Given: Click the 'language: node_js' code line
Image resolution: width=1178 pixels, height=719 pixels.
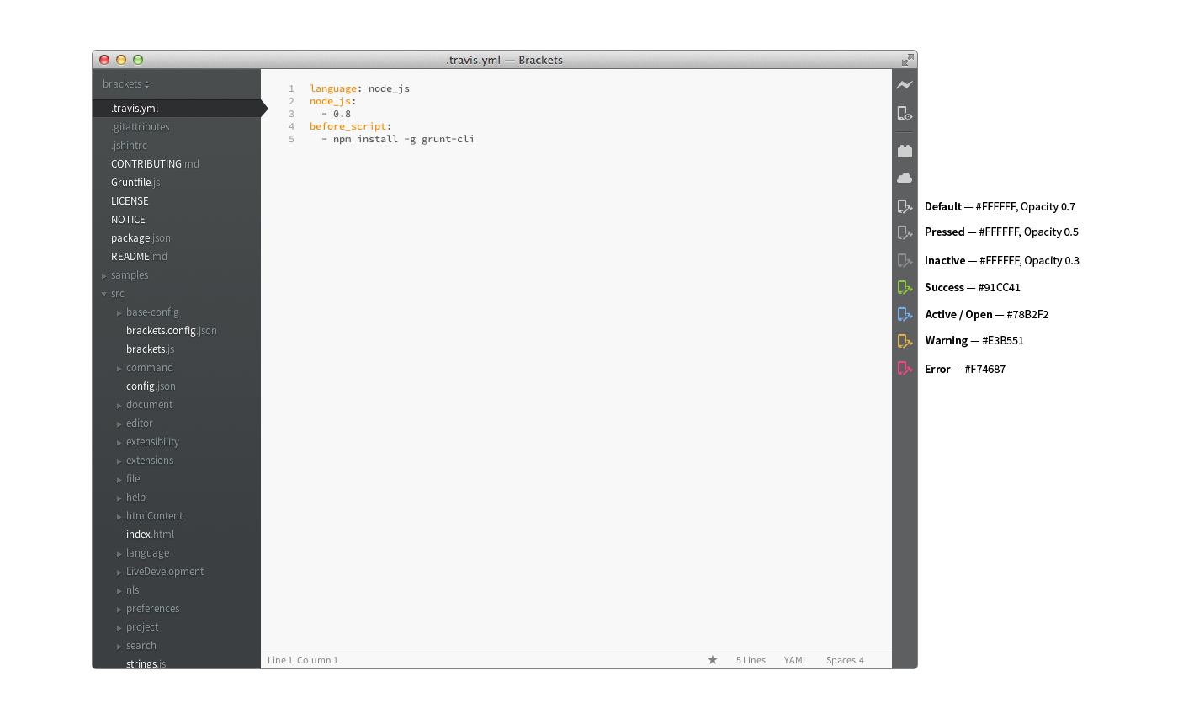Looking at the screenshot, I should point(359,88).
